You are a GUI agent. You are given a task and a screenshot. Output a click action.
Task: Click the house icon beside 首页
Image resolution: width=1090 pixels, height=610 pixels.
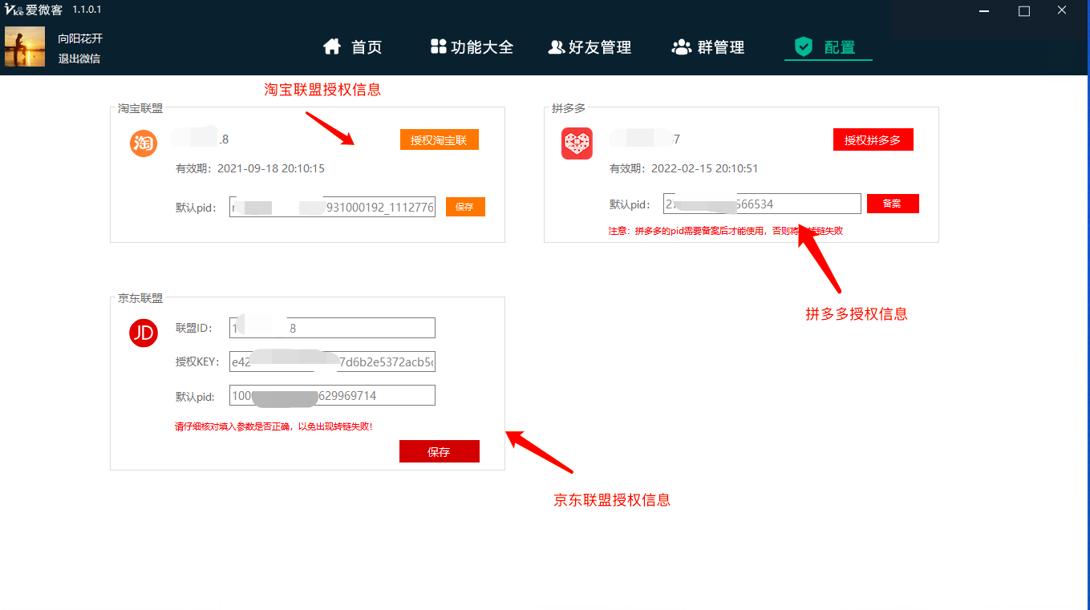332,46
